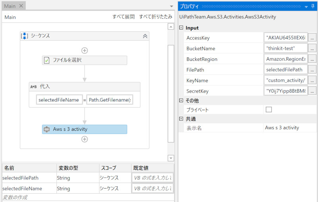318x202 pixels.
Task: Click the plus icon above ファイルを選択
Action: coord(84,50)
